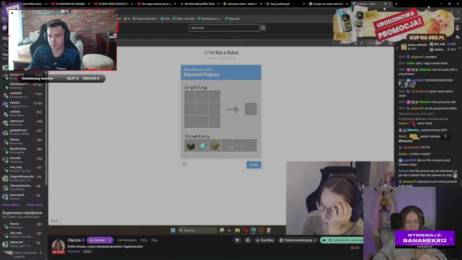
Task: Switch to the Kasix TikTok browser tab
Action: (199, 4)
